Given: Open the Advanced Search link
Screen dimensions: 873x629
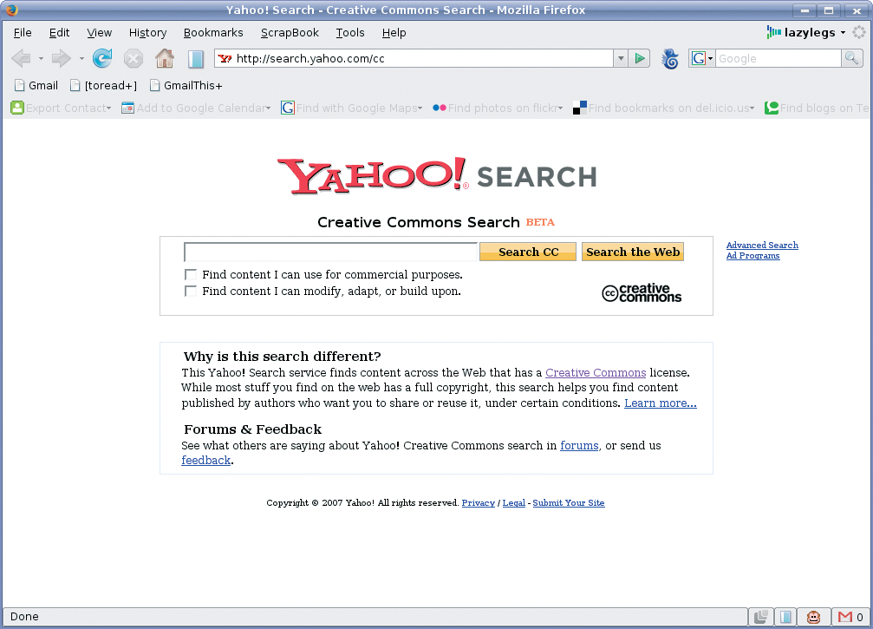Looking at the screenshot, I should pyautogui.click(x=762, y=246).
